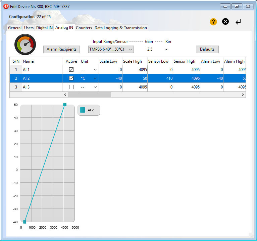Click AI 1 name cell
Viewport: 257px width, 241px height.
pos(42,70)
